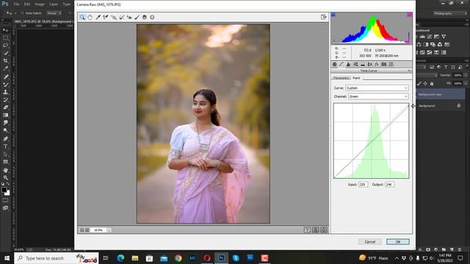
Task: Open the Image menu in Photoshop
Action: [40, 4]
